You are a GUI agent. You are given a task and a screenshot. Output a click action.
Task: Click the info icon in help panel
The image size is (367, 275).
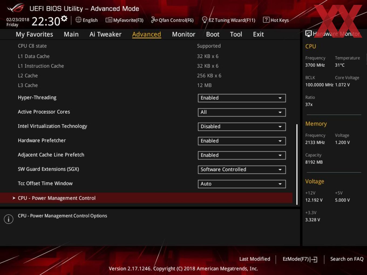point(9,219)
